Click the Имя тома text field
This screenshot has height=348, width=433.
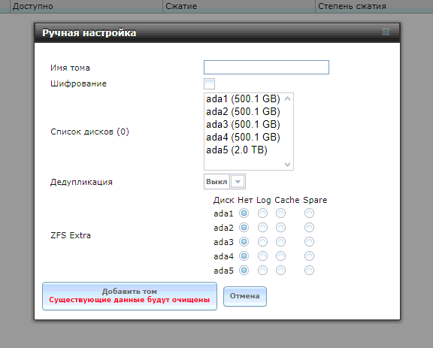[266, 68]
